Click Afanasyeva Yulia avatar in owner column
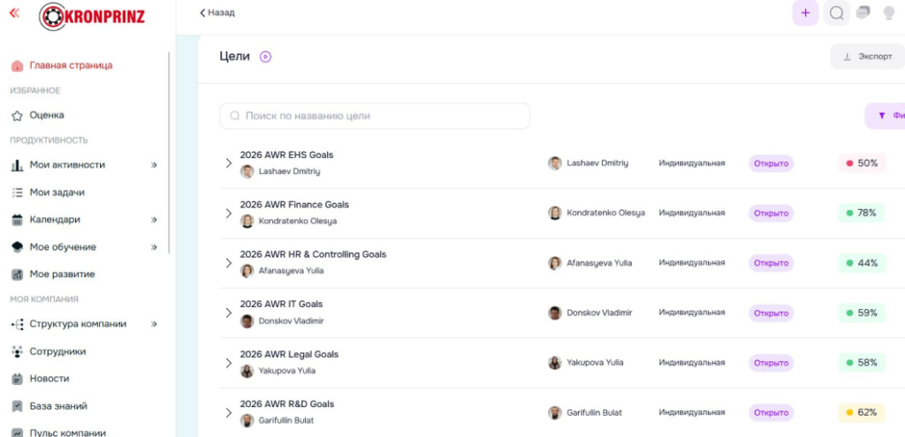The width and height of the screenshot is (905, 437). pos(555,263)
